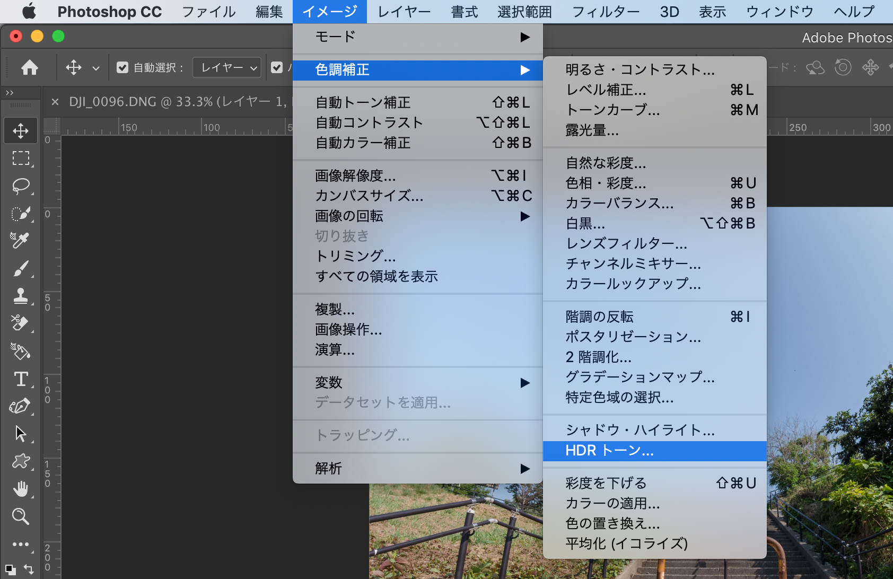893x579 pixels.
Task: Select the Move tool in the toolbox
Action: pyautogui.click(x=21, y=131)
